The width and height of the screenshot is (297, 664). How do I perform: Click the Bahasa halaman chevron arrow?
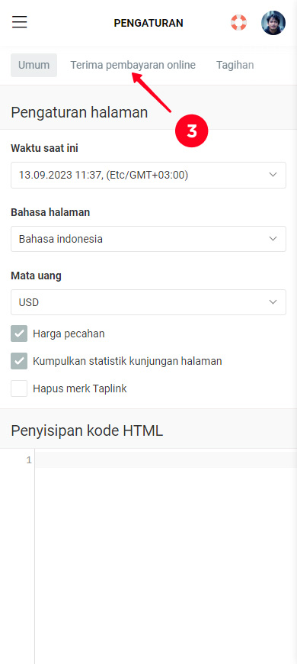[273, 239]
